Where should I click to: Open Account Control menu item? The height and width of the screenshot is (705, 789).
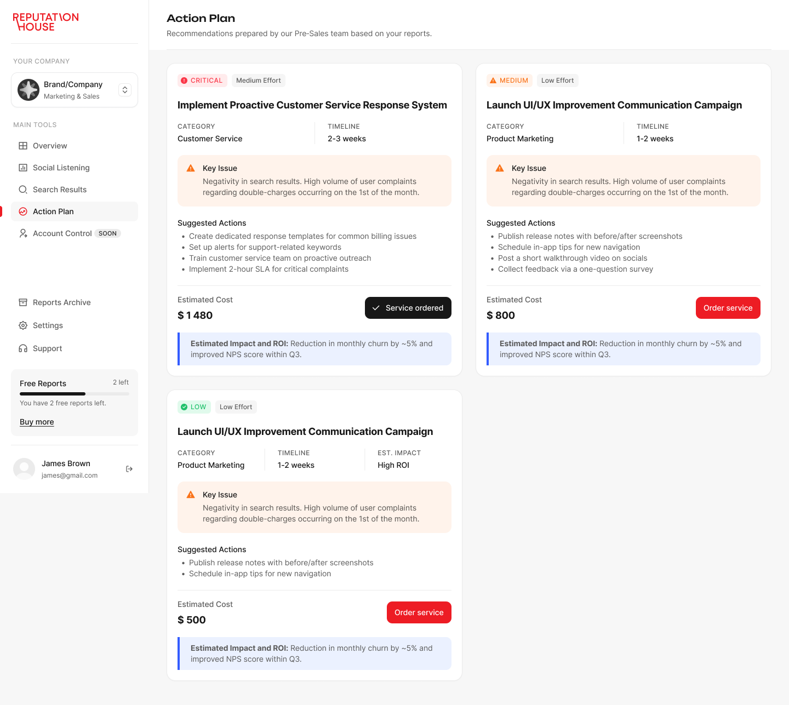pyautogui.click(x=75, y=233)
